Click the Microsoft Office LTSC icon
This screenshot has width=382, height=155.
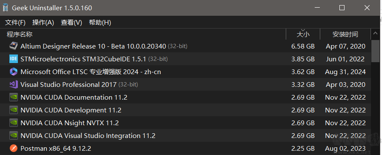click(x=13, y=72)
